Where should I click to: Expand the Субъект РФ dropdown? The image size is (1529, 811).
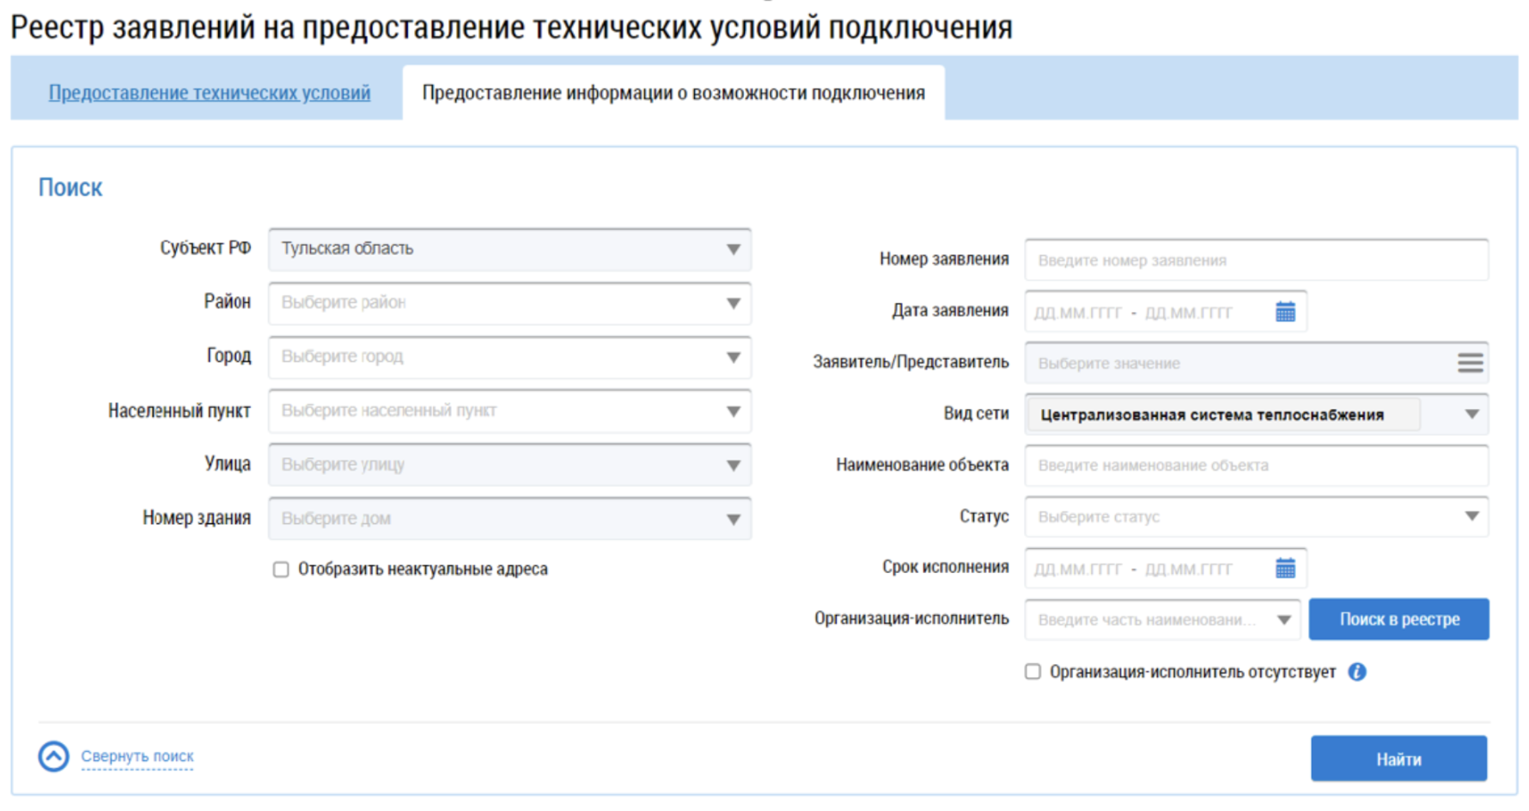click(x=733, y=249)
